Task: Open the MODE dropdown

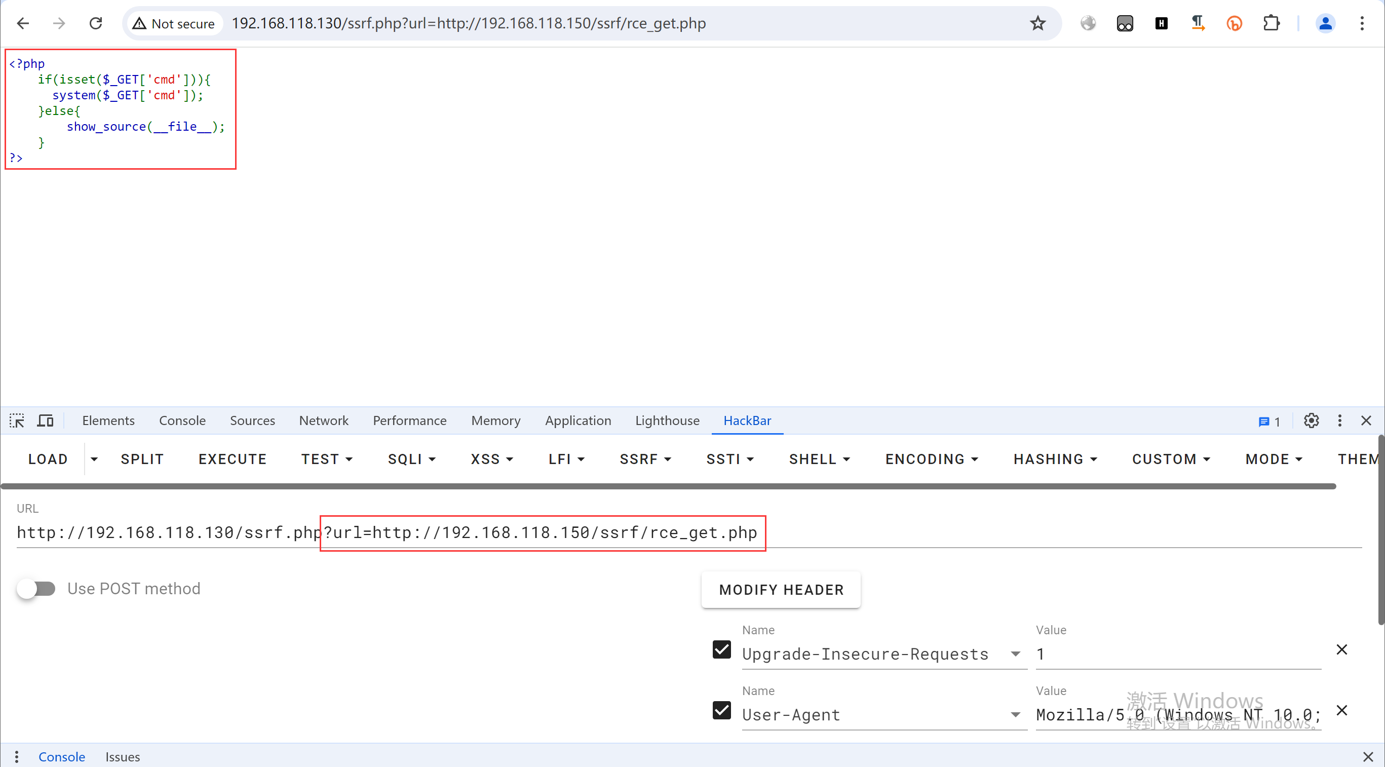Action: point(1274,459)
